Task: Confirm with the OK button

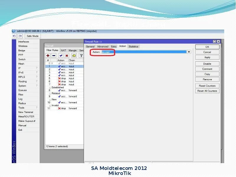Action: click(207, 47)
